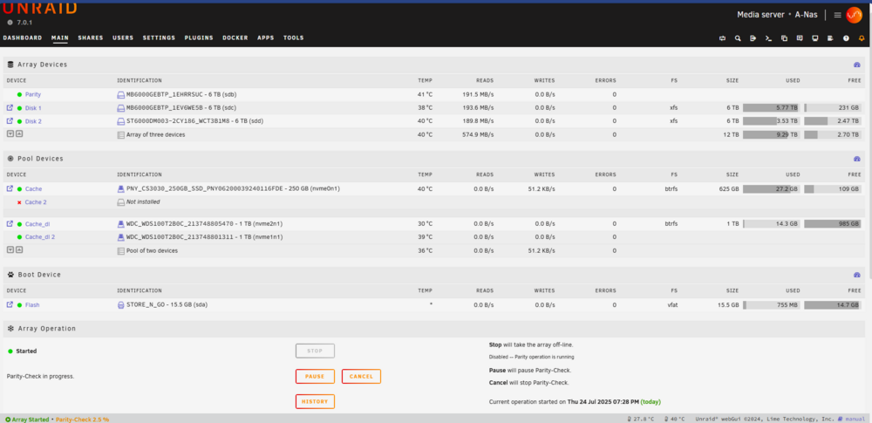The image size is (872, 423).
Task: Open the Cache 2 device link
Action: click(x=36, y=202)
